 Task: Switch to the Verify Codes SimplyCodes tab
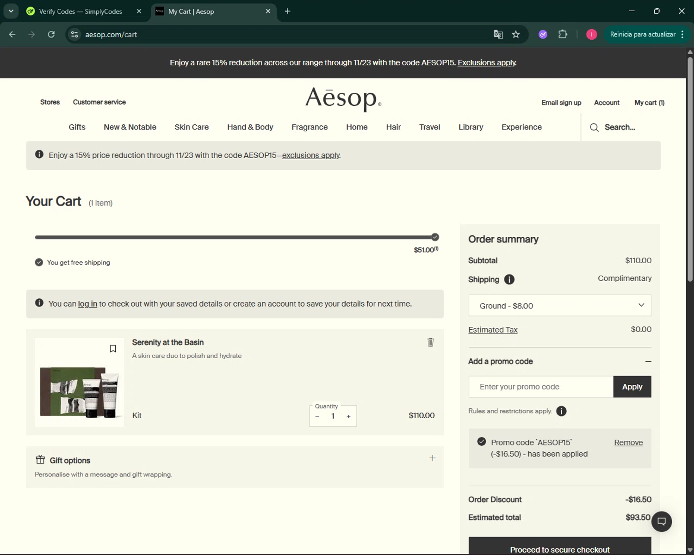tap(81, 12)
